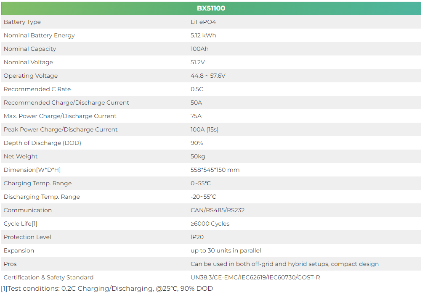Select the Battery Type row label
The height and width of the screenshot is (300, 425).
[x=22, y=22]
